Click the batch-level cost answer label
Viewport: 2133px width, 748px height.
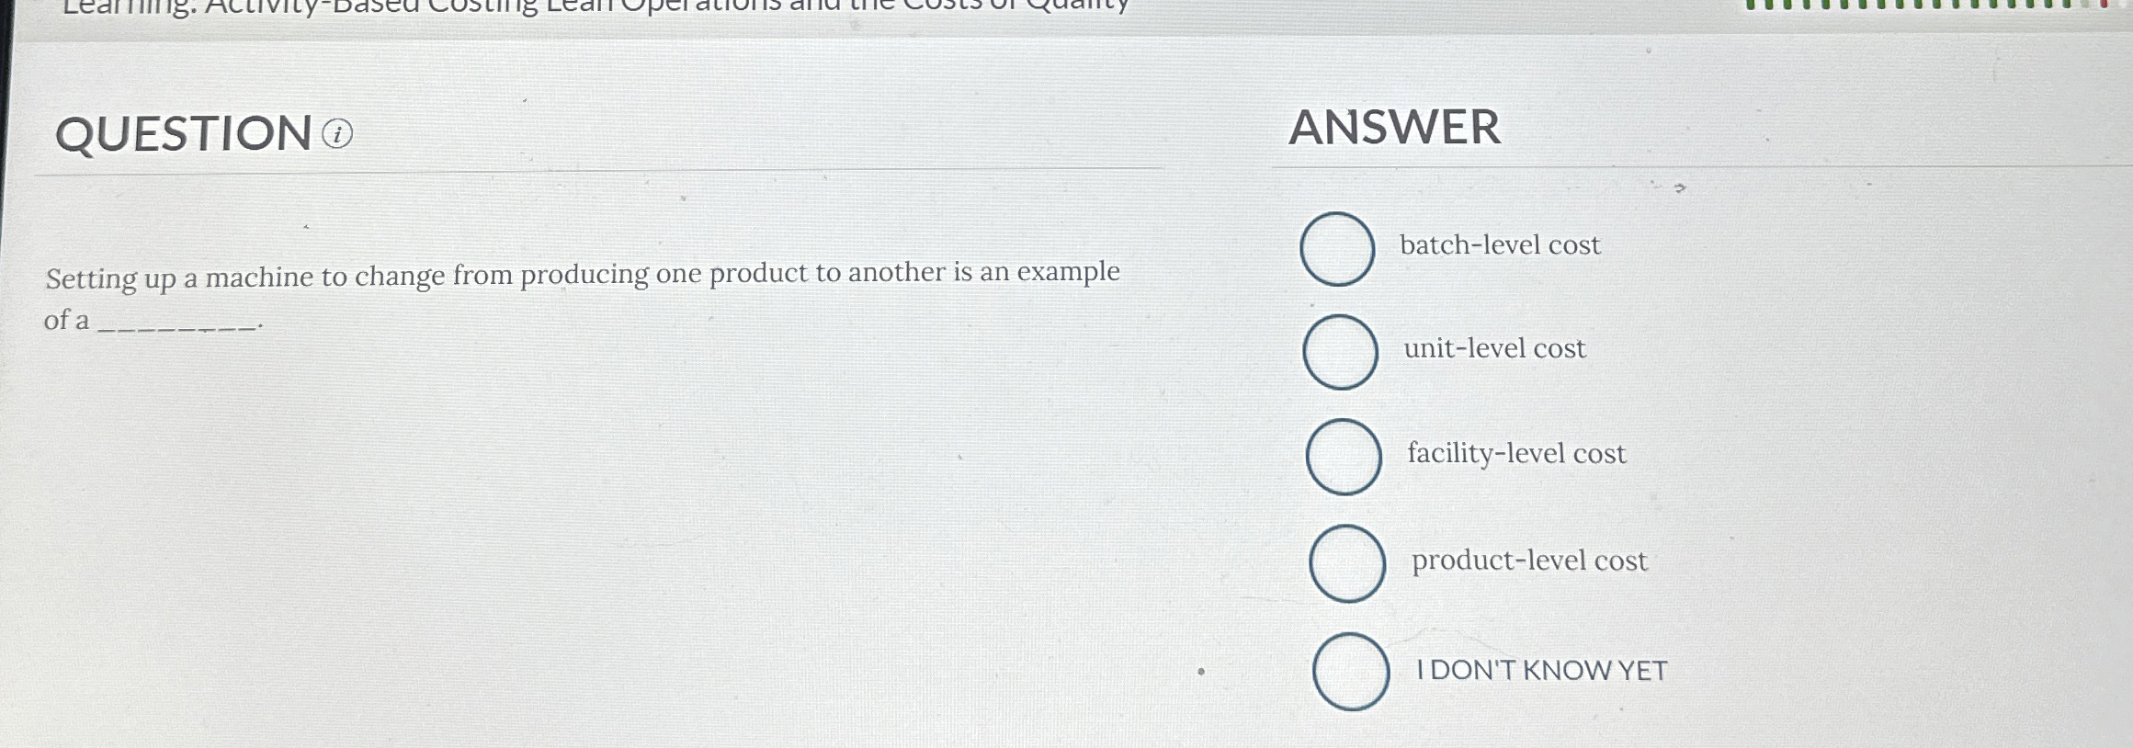[1500, 244]
